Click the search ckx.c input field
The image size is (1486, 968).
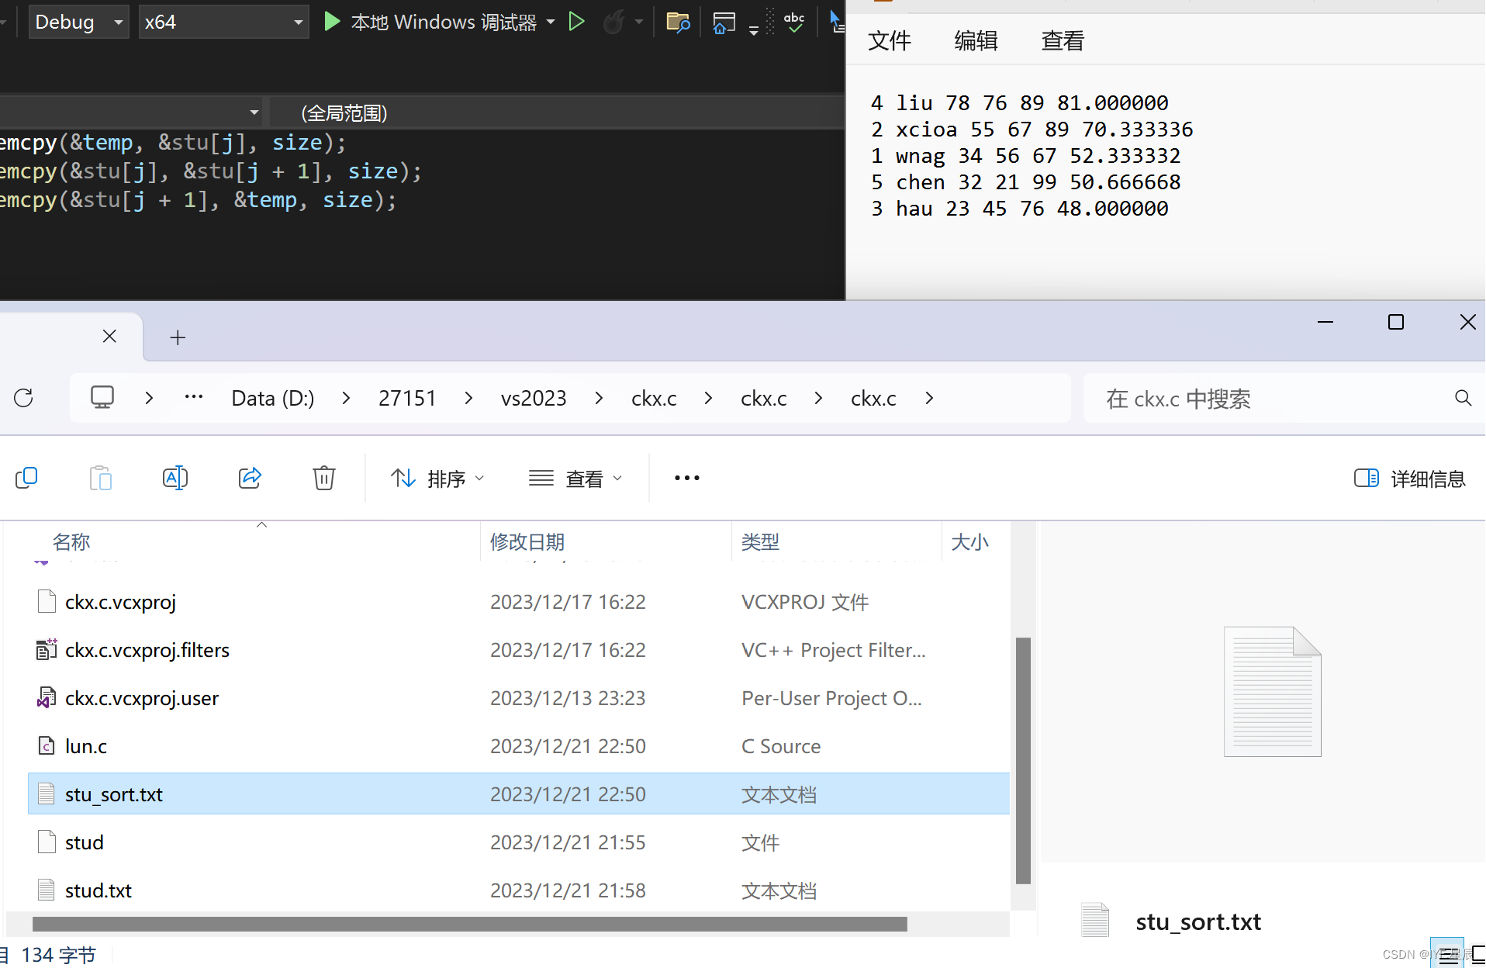coord(1272,398)
